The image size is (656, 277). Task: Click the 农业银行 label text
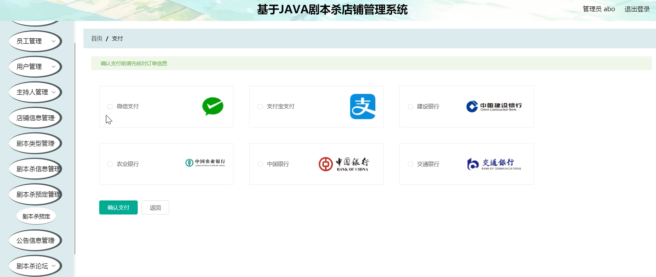(x=128, y=164)
